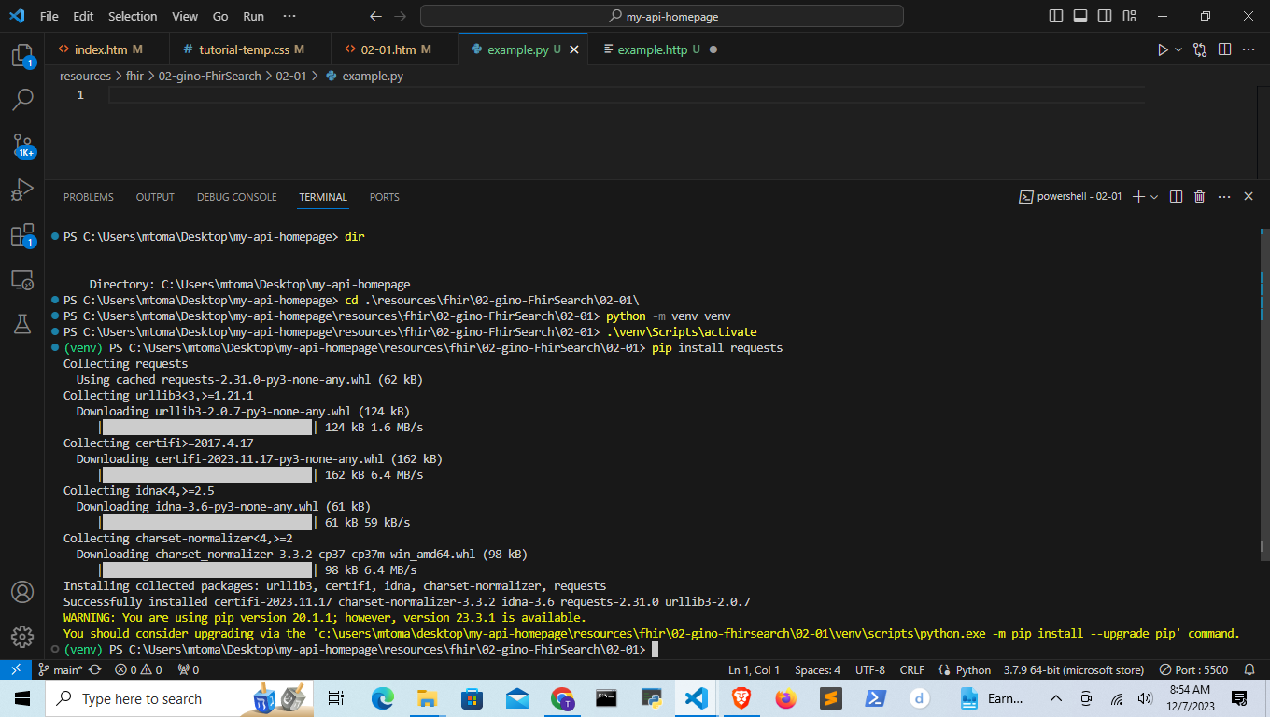Open the Remote Explorer view
The height and width of the screenshot is (717, 1270).
(22, 279)
